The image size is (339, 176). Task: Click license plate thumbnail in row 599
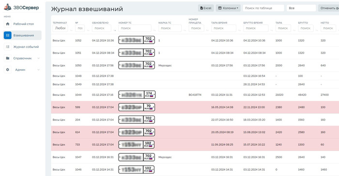pos(137,107)
